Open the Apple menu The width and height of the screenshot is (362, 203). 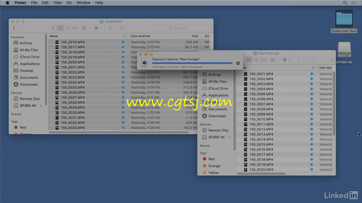coord(7,3)
